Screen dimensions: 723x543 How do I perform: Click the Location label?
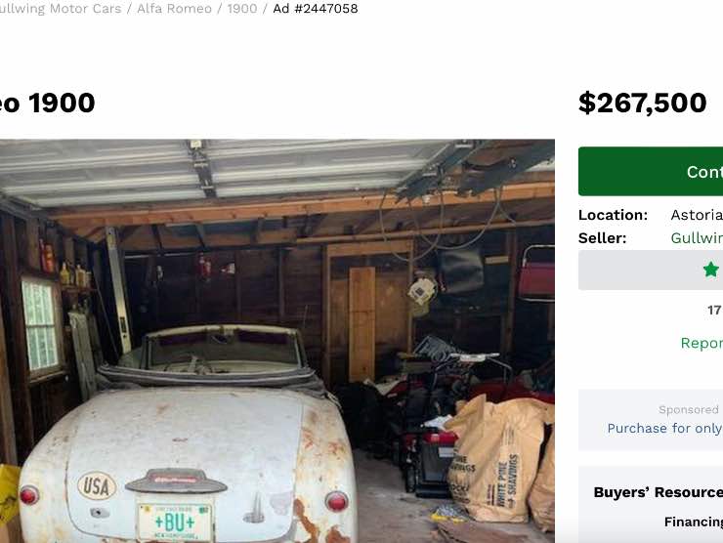click(x=613, y=215)
